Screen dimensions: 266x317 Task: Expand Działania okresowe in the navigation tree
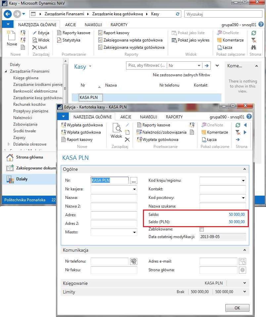click(9, 144)
